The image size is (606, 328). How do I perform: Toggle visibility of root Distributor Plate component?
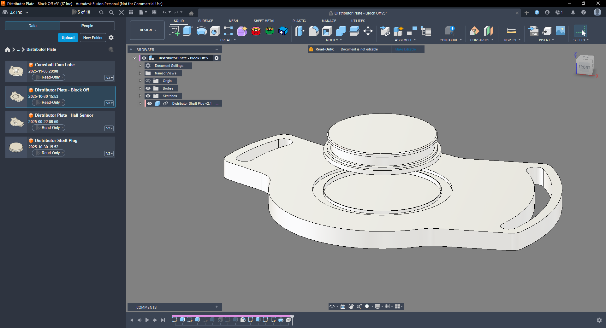(x=144, y=58)
